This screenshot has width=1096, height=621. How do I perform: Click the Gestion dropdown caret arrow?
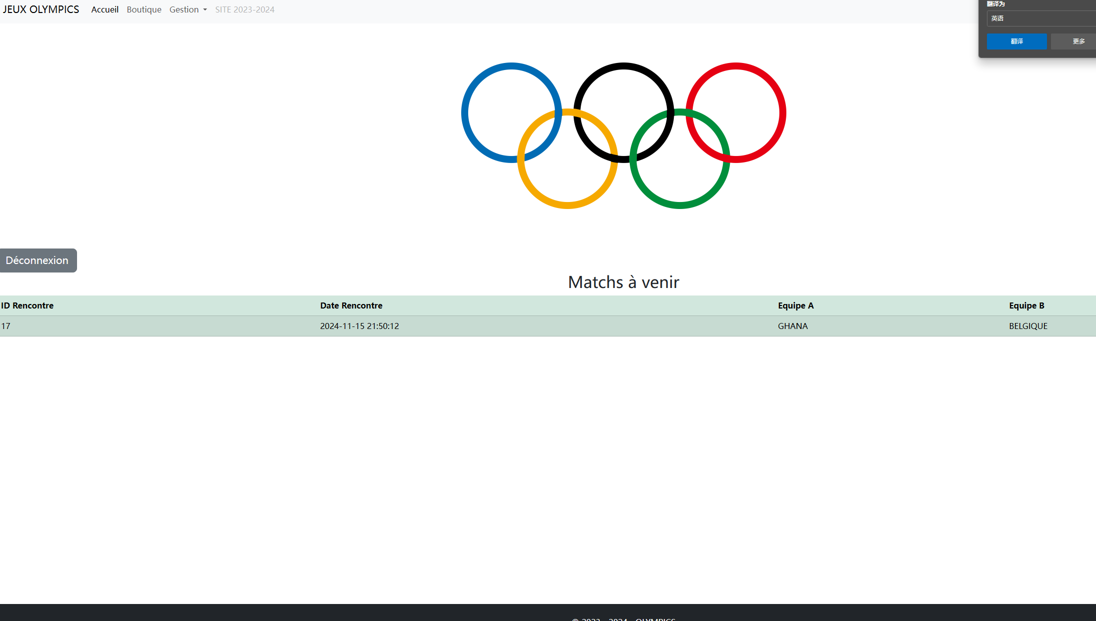point(205,10)
